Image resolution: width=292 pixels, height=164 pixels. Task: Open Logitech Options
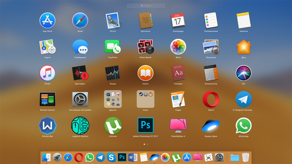tap(80, 126)
